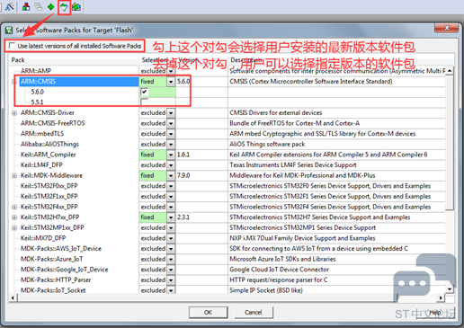Expand the Keil::MDK-Middleware tree node
464x328 pixels.
tap(14, 175)
